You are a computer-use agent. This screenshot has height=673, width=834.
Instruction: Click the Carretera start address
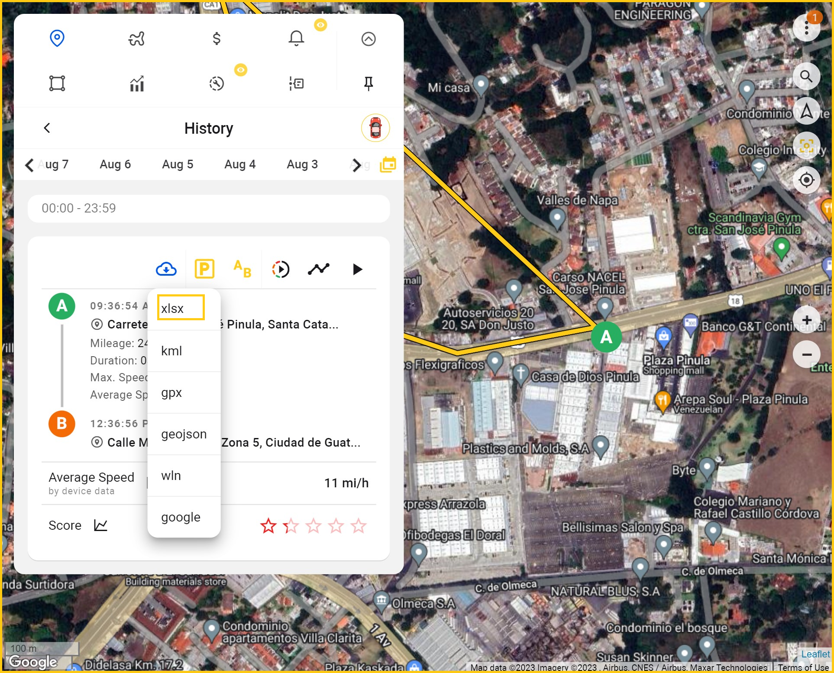(214, 325)
